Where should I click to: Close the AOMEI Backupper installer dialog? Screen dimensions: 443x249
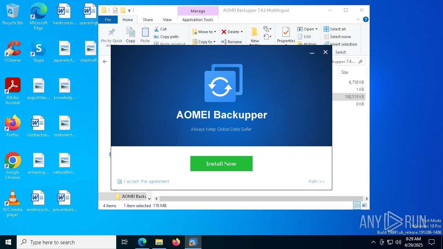point(325,52)
